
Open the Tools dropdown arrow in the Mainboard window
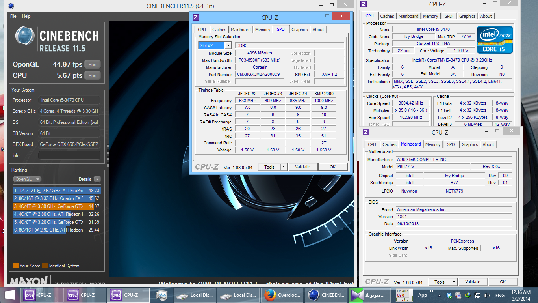coord(454,282)
